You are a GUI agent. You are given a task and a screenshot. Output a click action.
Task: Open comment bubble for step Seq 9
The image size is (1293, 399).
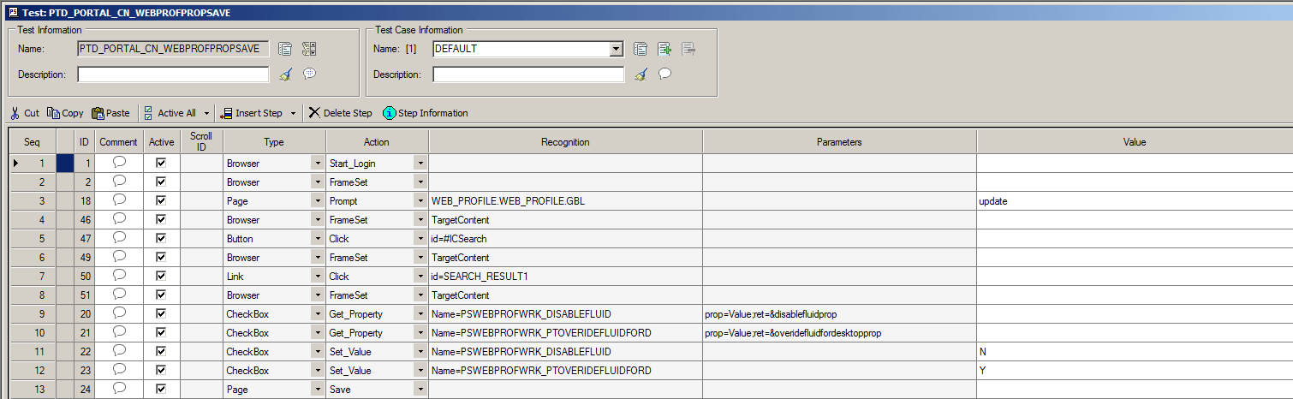click(119, 313)
